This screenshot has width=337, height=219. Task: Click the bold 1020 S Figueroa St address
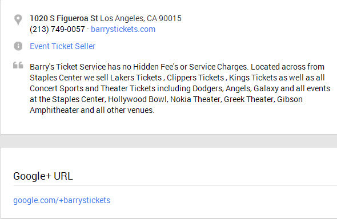pyautogui.click(x=64, y=18)
